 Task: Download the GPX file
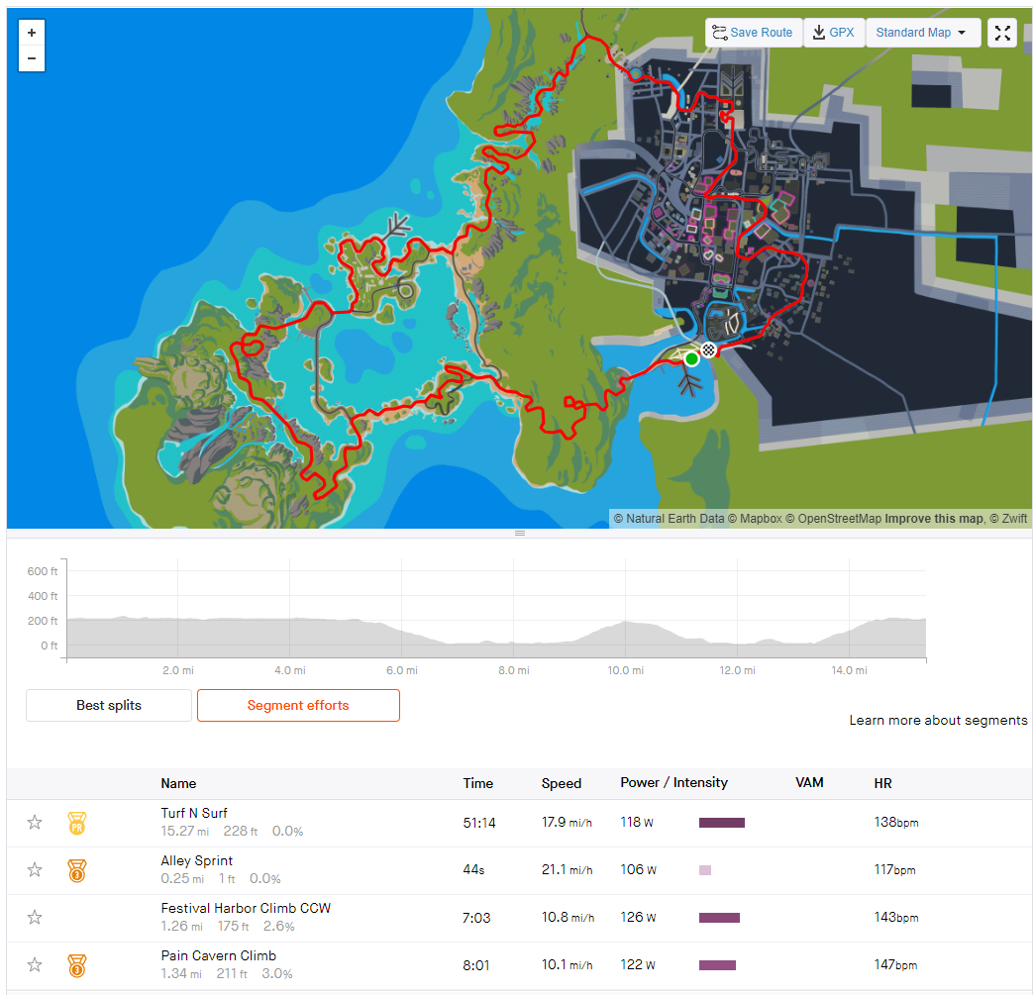(834, 33)
